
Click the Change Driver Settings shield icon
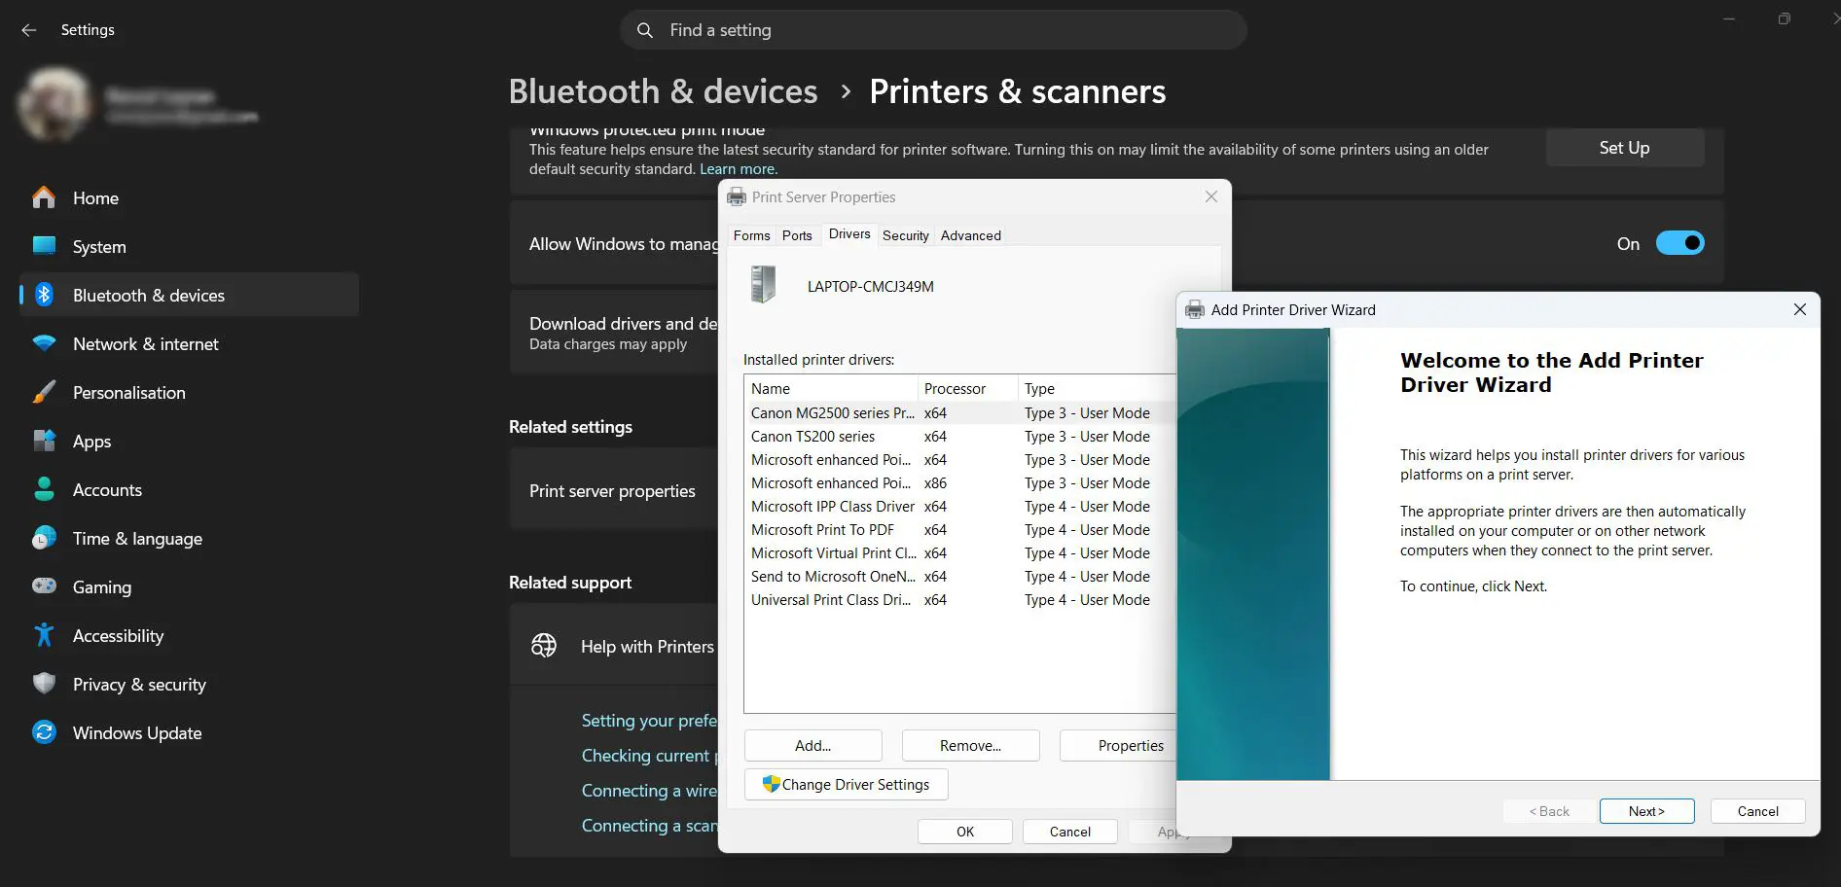772,784
